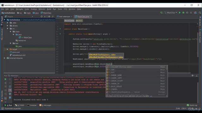
Task: Open the Messages tool window button
Action: point(45,105)
